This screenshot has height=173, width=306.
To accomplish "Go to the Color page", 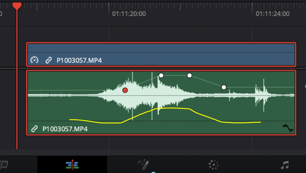I will [x=213, y=164].
